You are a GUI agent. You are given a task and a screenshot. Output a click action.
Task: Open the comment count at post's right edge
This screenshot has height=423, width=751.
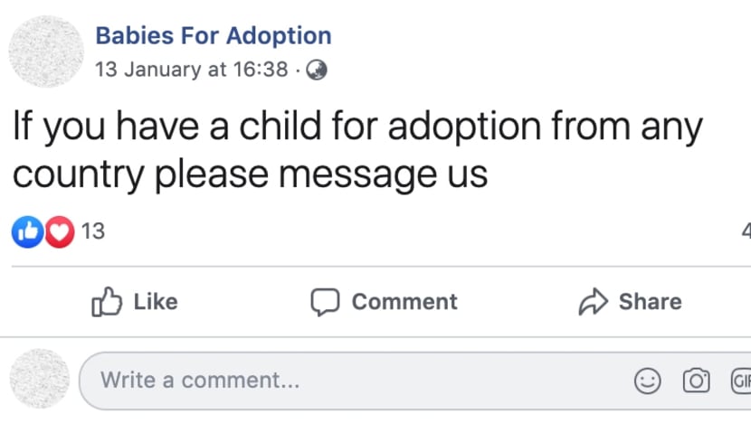pos(746,232)
